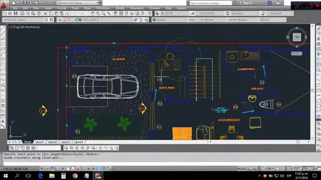321x180 pixels.
Task: Switch to the Layout1 tab
Action: [x=39, y=142]
